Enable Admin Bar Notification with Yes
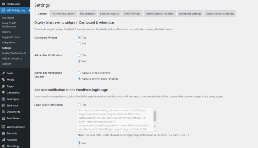 pos(79,55)
